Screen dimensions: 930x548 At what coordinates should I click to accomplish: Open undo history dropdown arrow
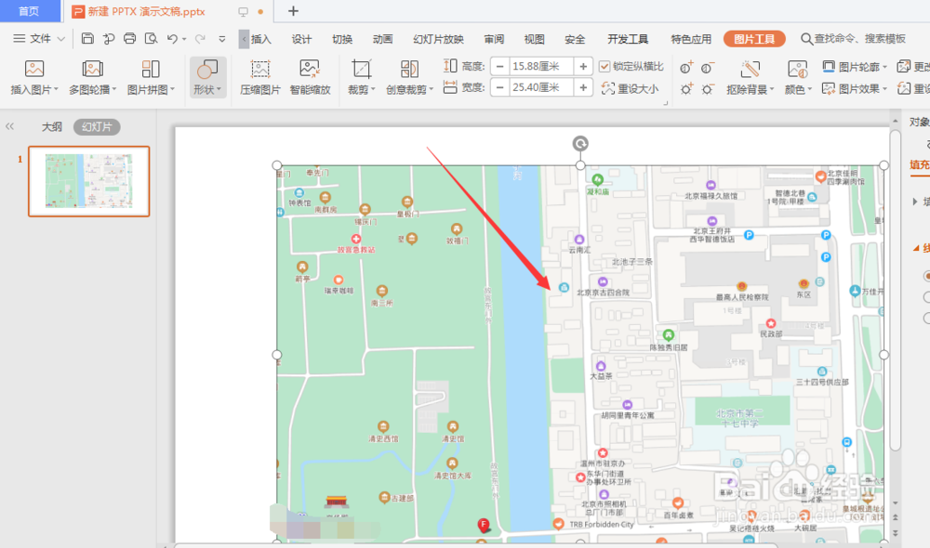click(x=184, y=39)
